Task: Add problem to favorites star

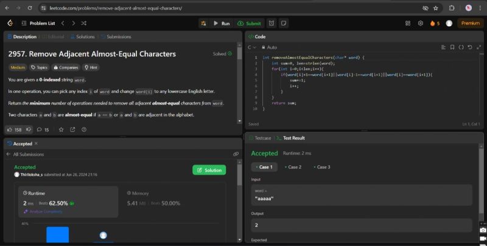Action: pos(61,129)
